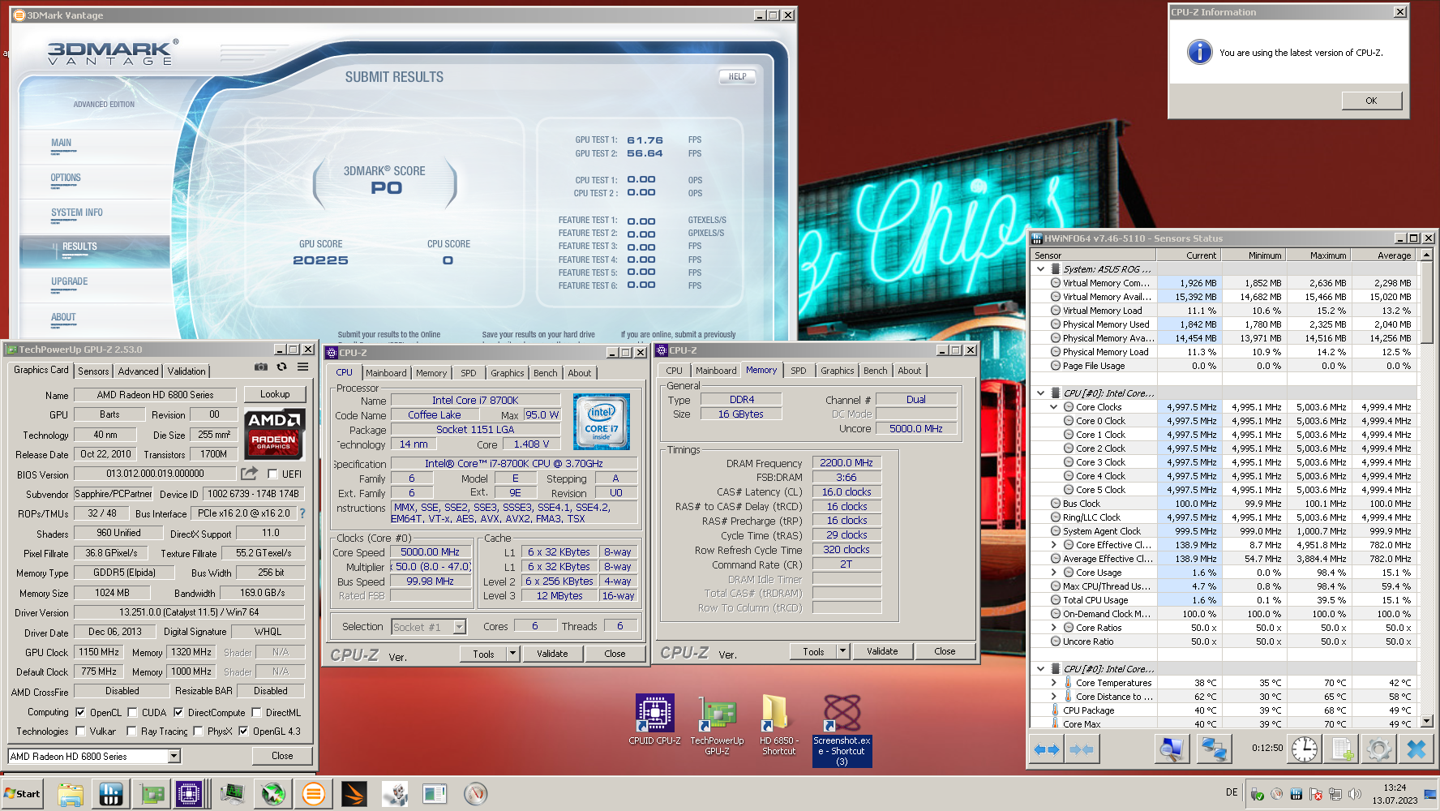This screenshot has height=811, width=1440.
Task: Click HWiNFO clock reset timer icon
Action: point(1305,749)
